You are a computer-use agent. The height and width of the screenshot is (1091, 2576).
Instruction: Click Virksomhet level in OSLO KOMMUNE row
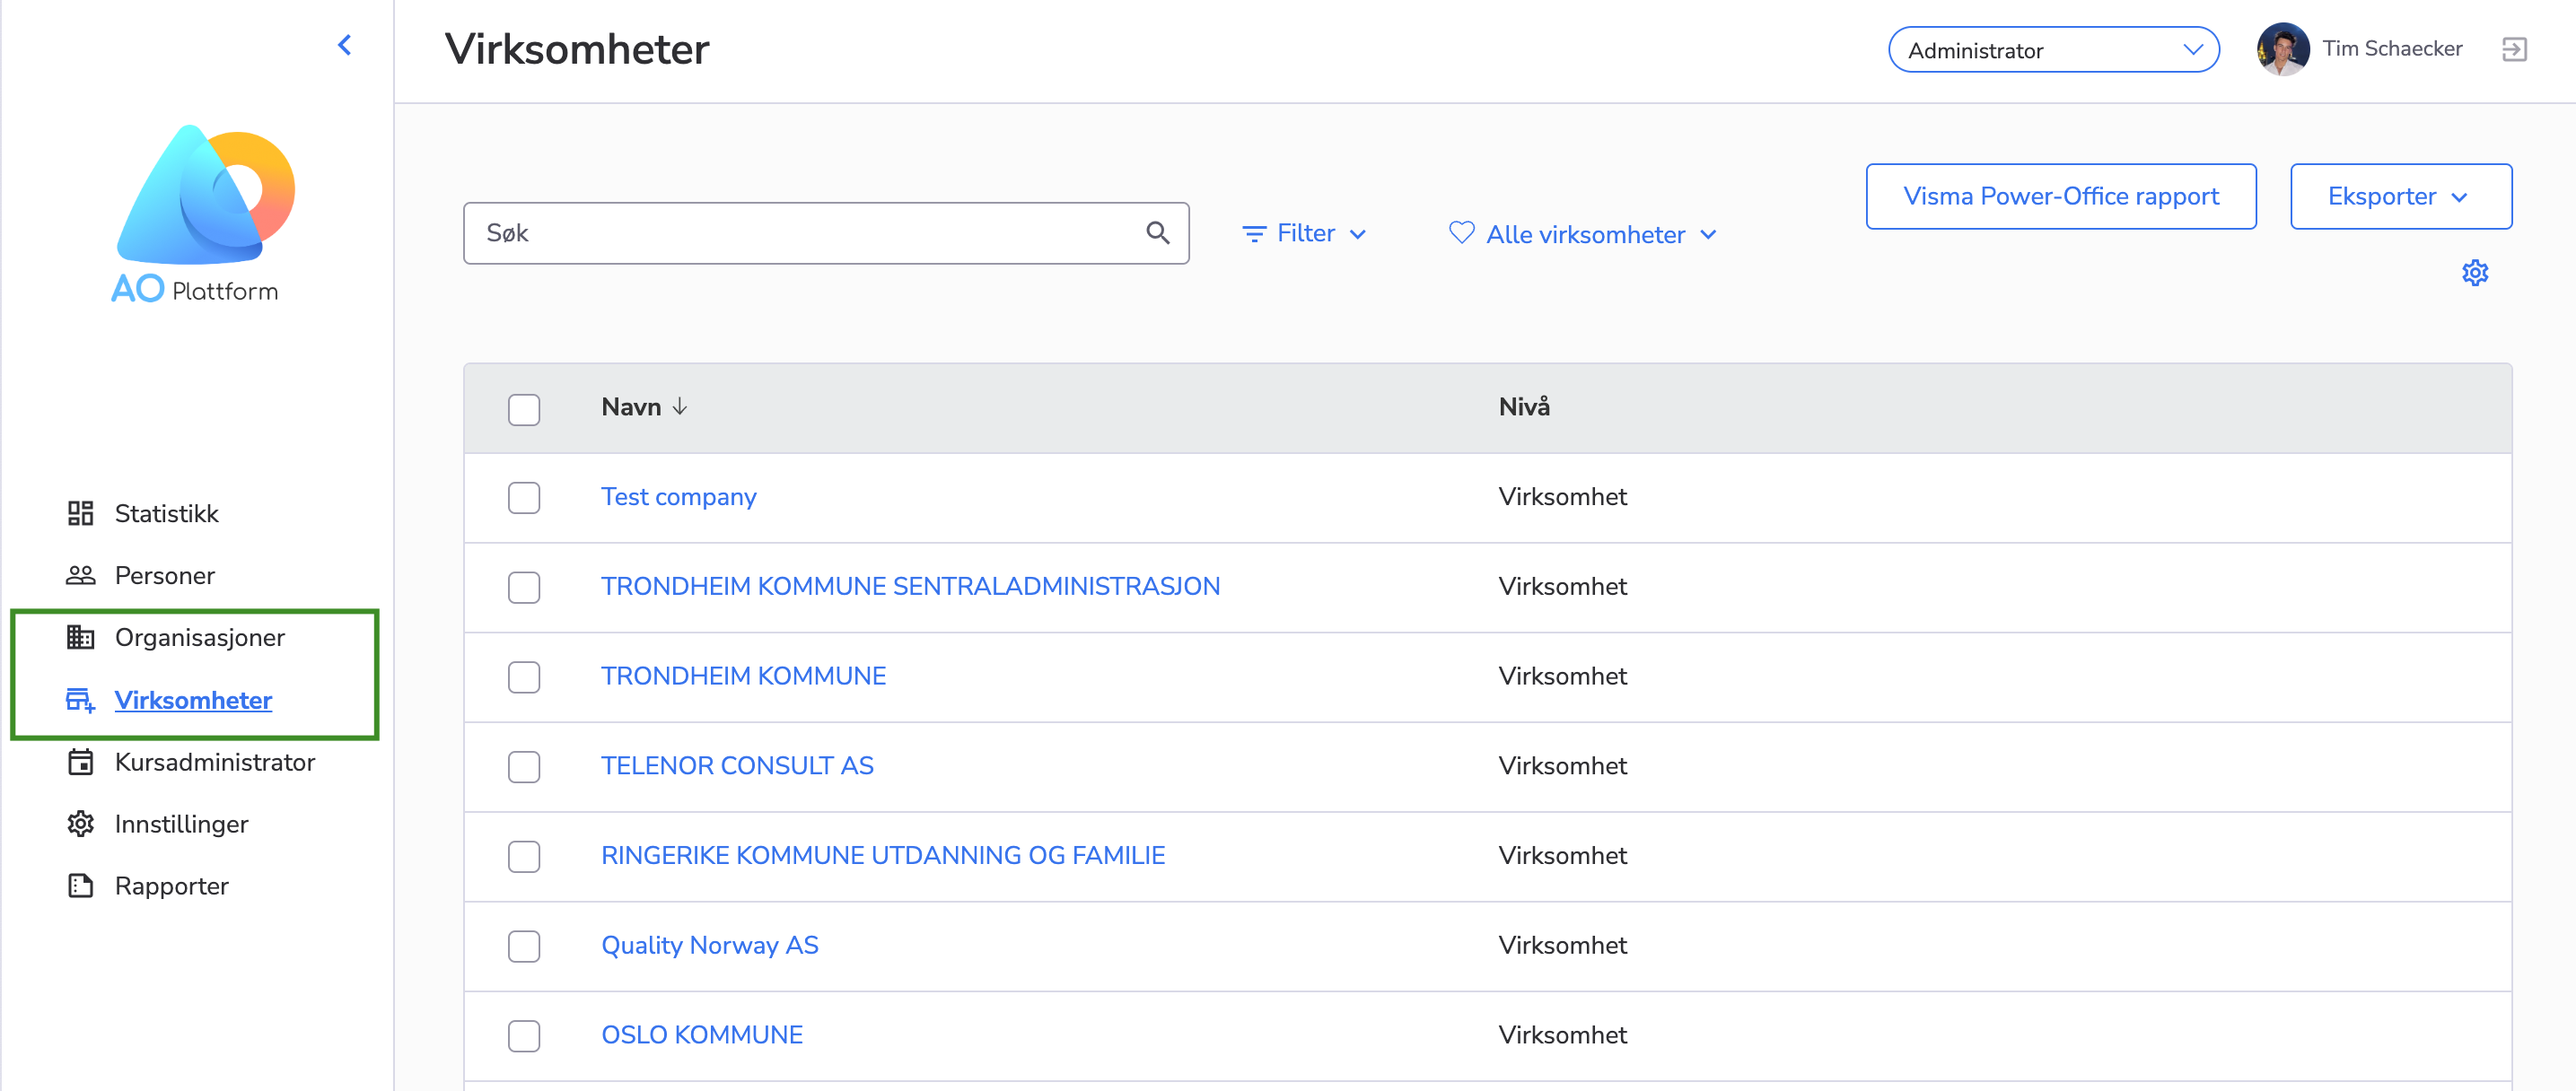pos(1562,1035)
